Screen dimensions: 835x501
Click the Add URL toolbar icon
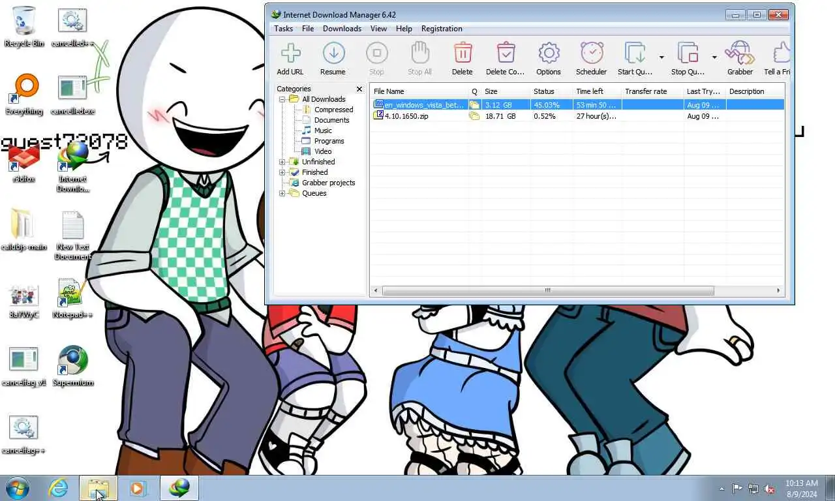point(290,53)
